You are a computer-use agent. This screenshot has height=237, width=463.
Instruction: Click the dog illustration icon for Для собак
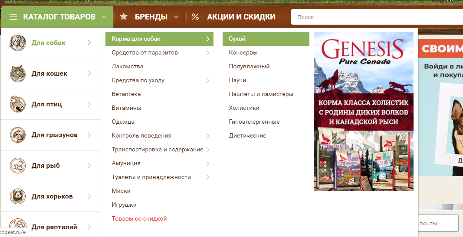(18, 43)
